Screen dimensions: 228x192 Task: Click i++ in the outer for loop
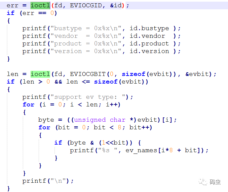click(x=112, y=104)
